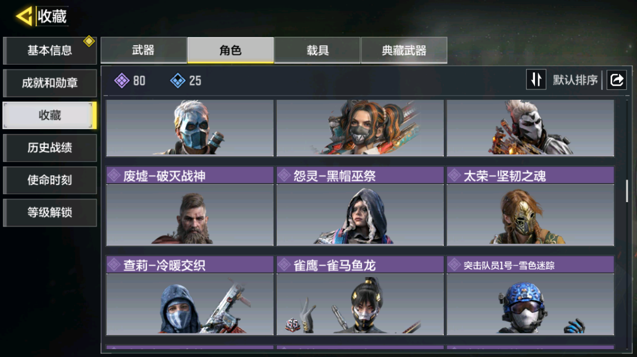Switch to the 武器 tab
The height and width of the screenshot is (357, 637).
coord(144,50)
